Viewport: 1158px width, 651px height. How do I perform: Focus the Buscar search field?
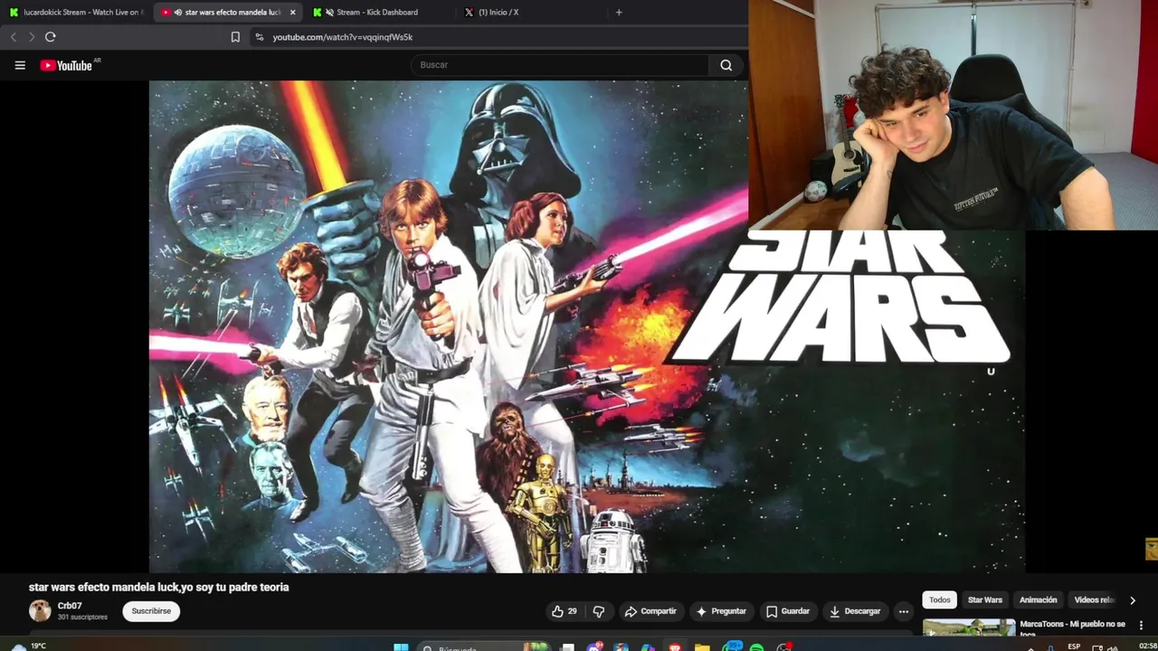(x=560, y=65)
